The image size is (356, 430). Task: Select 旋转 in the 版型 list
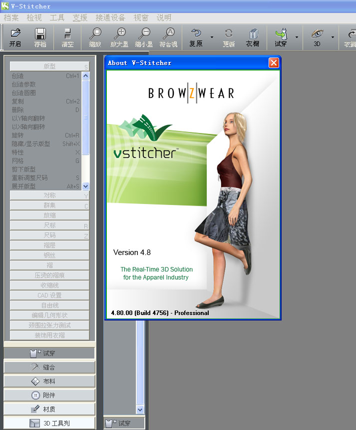pos(46,135)
